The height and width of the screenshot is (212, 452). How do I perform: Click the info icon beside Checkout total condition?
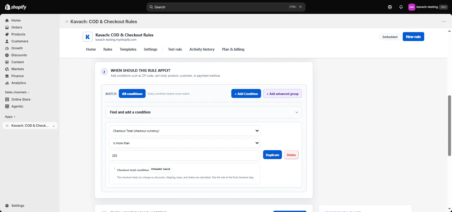[x=114, y=169]
